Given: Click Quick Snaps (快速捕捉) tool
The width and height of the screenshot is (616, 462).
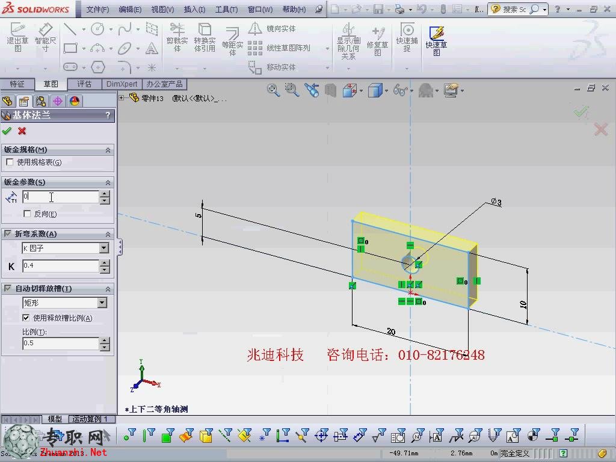Looking at the screenshot, I should 407,37.
